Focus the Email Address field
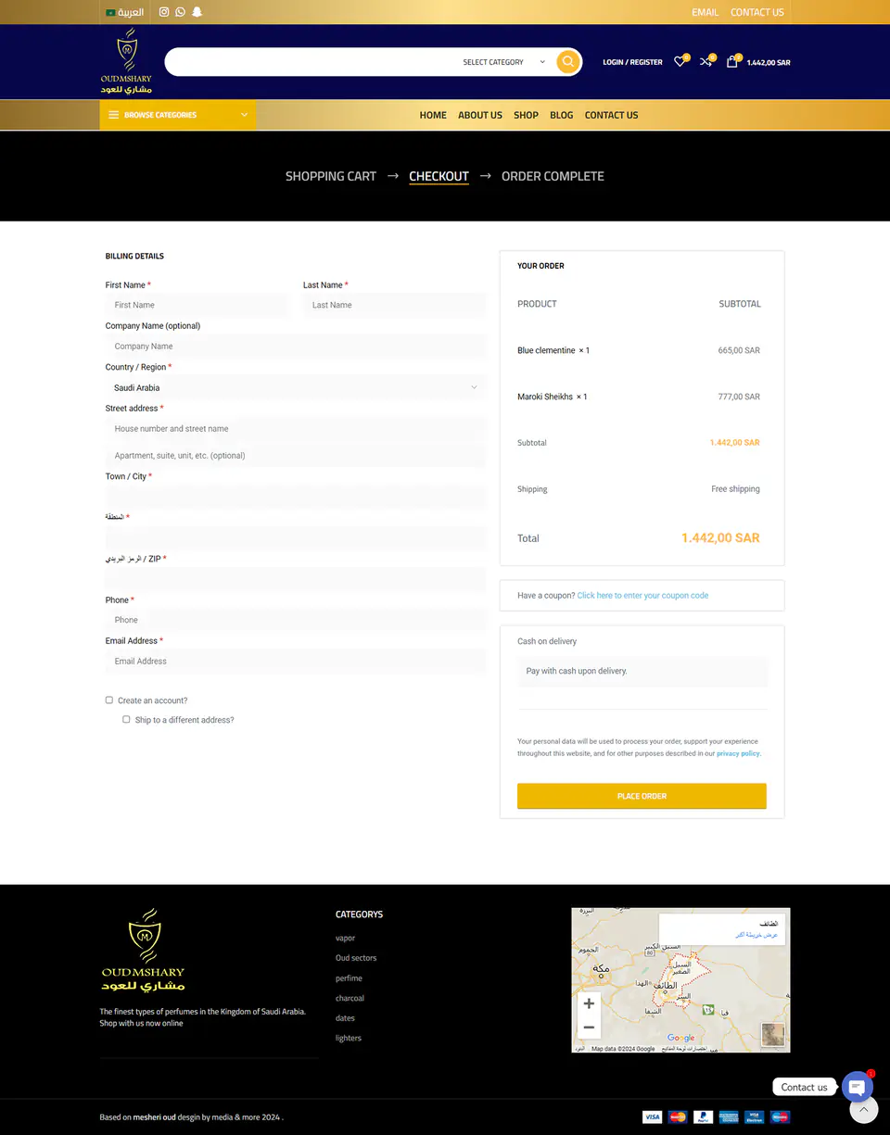This screenshot has height=1135, width=890. point(296,662)
